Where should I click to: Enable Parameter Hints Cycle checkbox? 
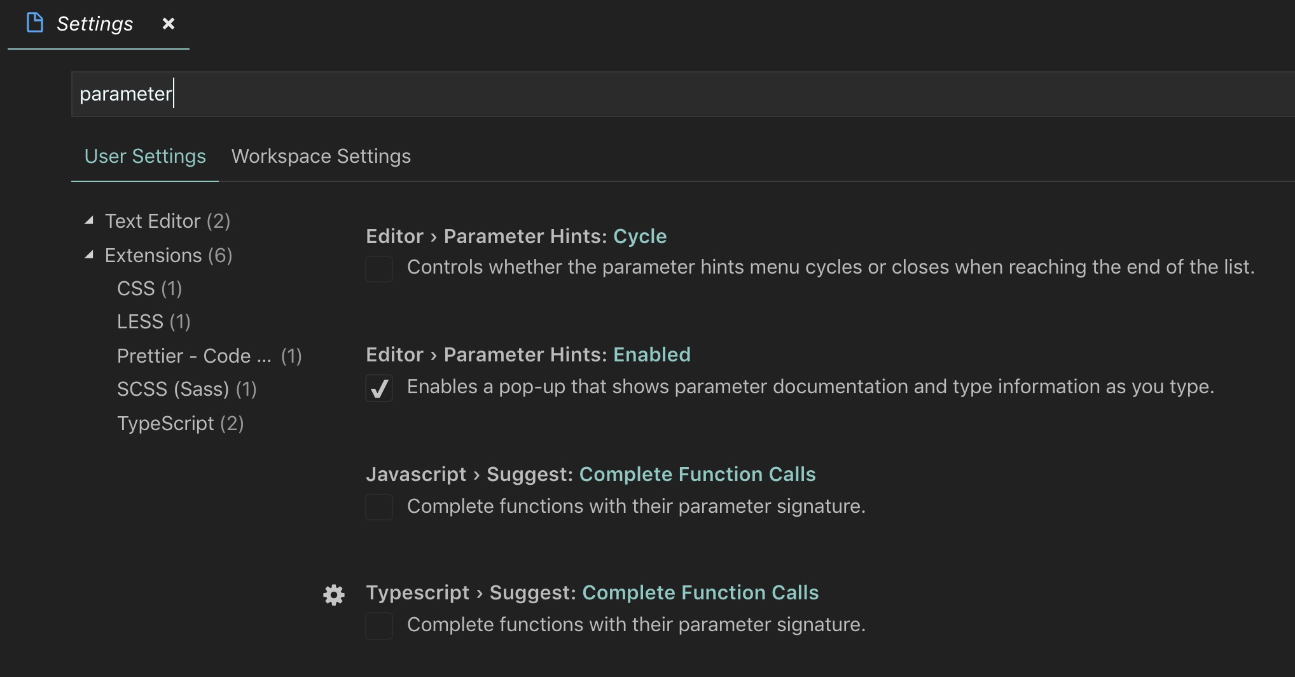[379, 269]
